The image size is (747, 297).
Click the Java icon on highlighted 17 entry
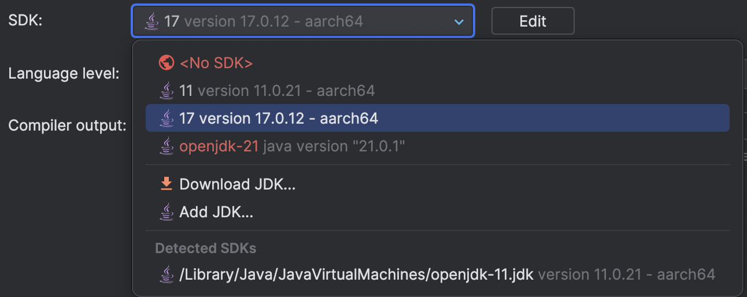(167, 118)
